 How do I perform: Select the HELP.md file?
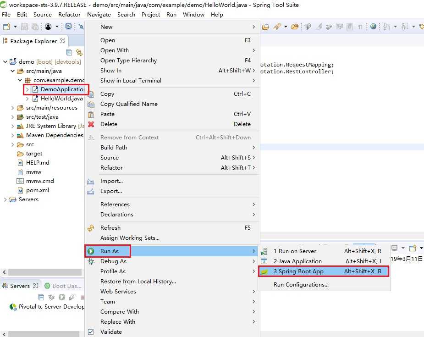tap(38, 163)
